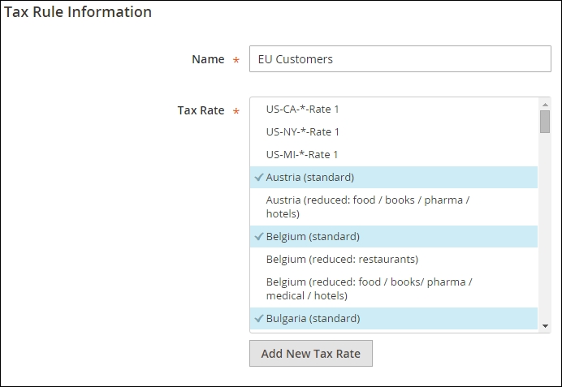562x387 pixels.
Task: Select Belgium reduced food/books/pharma/medical rate
Action: pyautogui.click(x=369, y=289)
